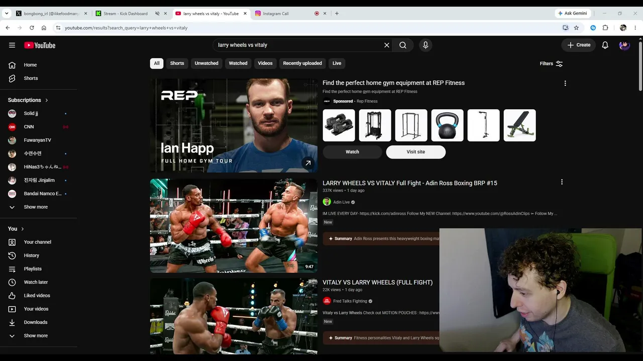Submit search with the magnifying glass
Screen dimensions: 643x361
click(403, 45)
